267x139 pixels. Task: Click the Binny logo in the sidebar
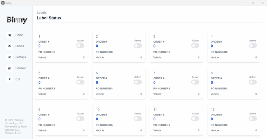coord(17,20)
